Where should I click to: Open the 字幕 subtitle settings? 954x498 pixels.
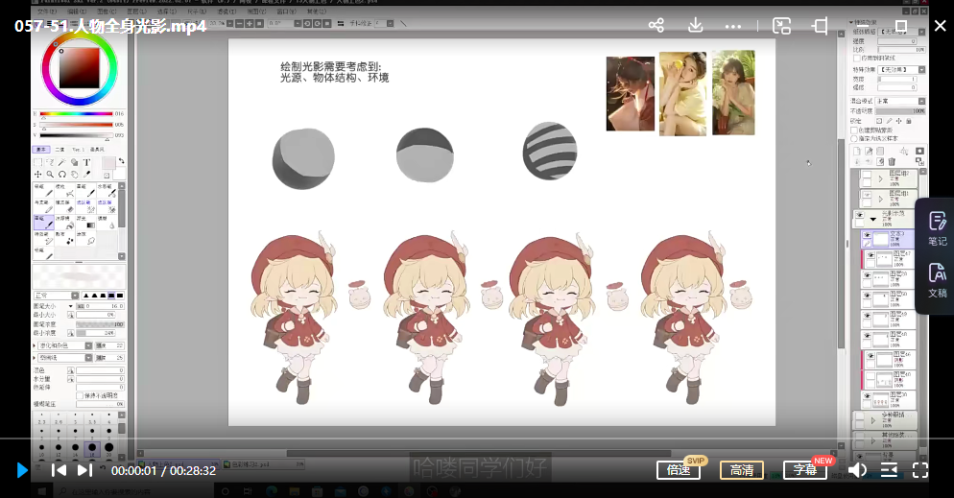(805, 470)
